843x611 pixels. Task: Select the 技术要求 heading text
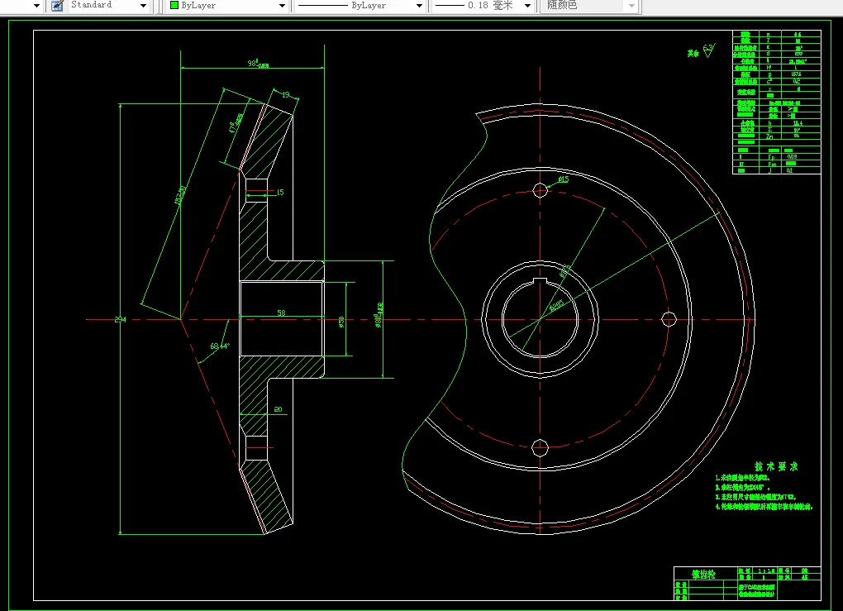pos(776,466)
